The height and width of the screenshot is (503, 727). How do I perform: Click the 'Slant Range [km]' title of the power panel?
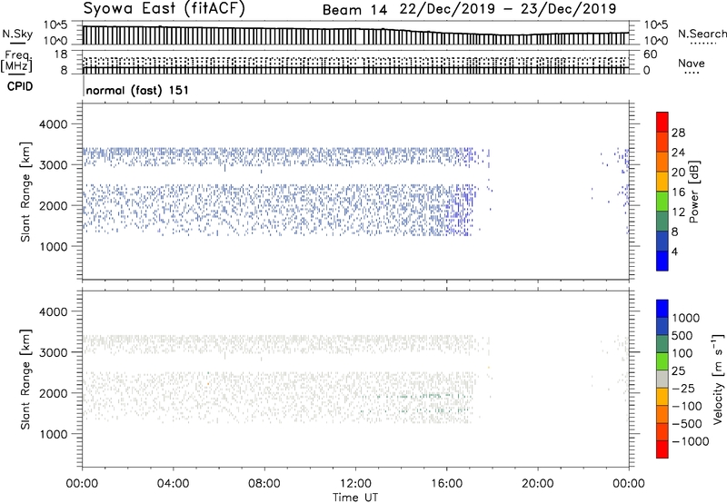point(25,192)
